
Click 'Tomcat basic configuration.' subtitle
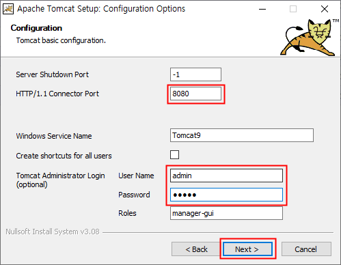click(x=61, y=40)
